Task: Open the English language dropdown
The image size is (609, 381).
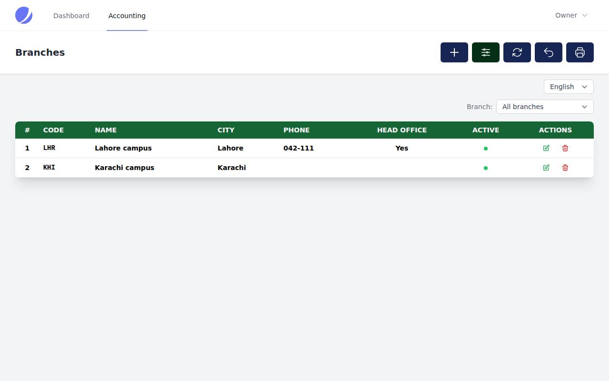Action: tap(569, 87)
